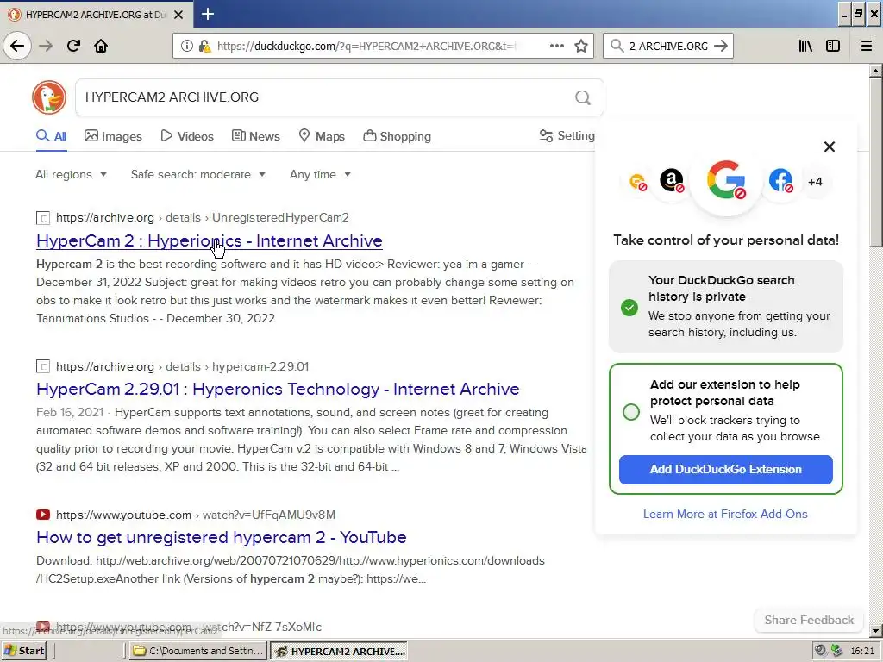
Task: Expand the Any time filter
Action: point(320,174)
